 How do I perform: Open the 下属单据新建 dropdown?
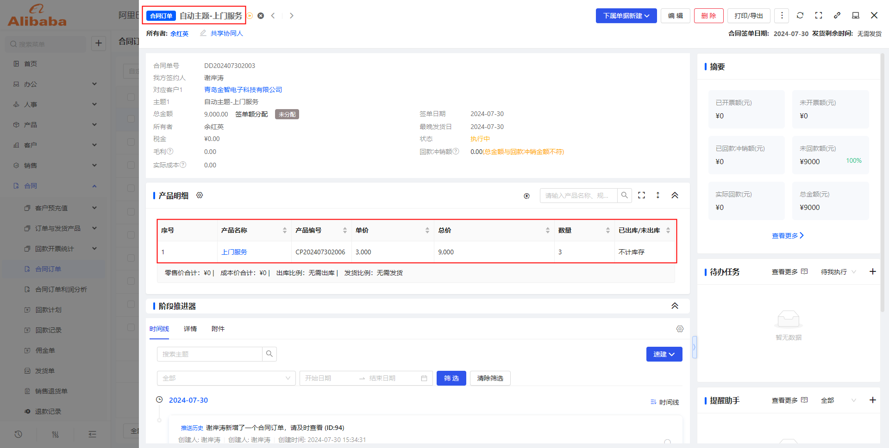(626, 16)
